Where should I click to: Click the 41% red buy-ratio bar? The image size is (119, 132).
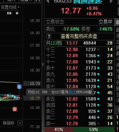point(59,129)
